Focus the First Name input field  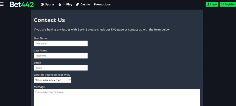(61, 43)
